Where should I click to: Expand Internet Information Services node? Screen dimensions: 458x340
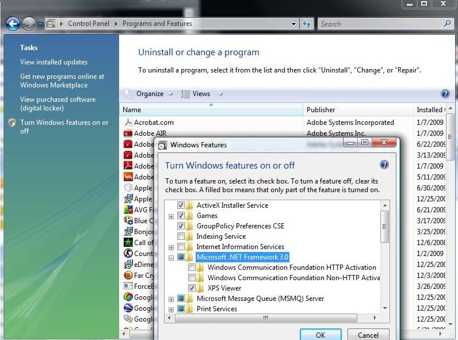[x=171, y=247]
